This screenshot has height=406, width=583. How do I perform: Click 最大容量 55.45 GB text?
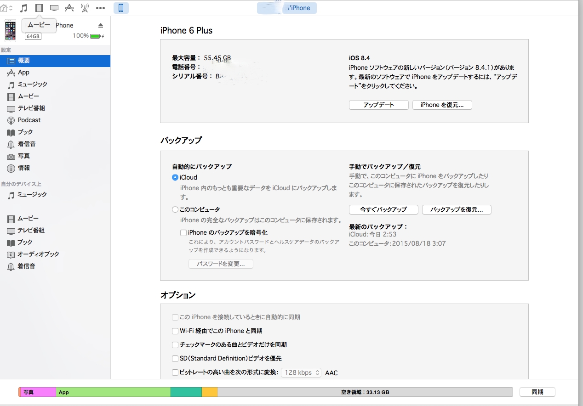point(201,58)
